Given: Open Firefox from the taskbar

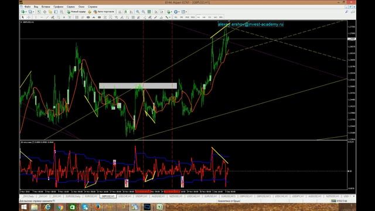Looking at the screenshot, I should point(97,207).
